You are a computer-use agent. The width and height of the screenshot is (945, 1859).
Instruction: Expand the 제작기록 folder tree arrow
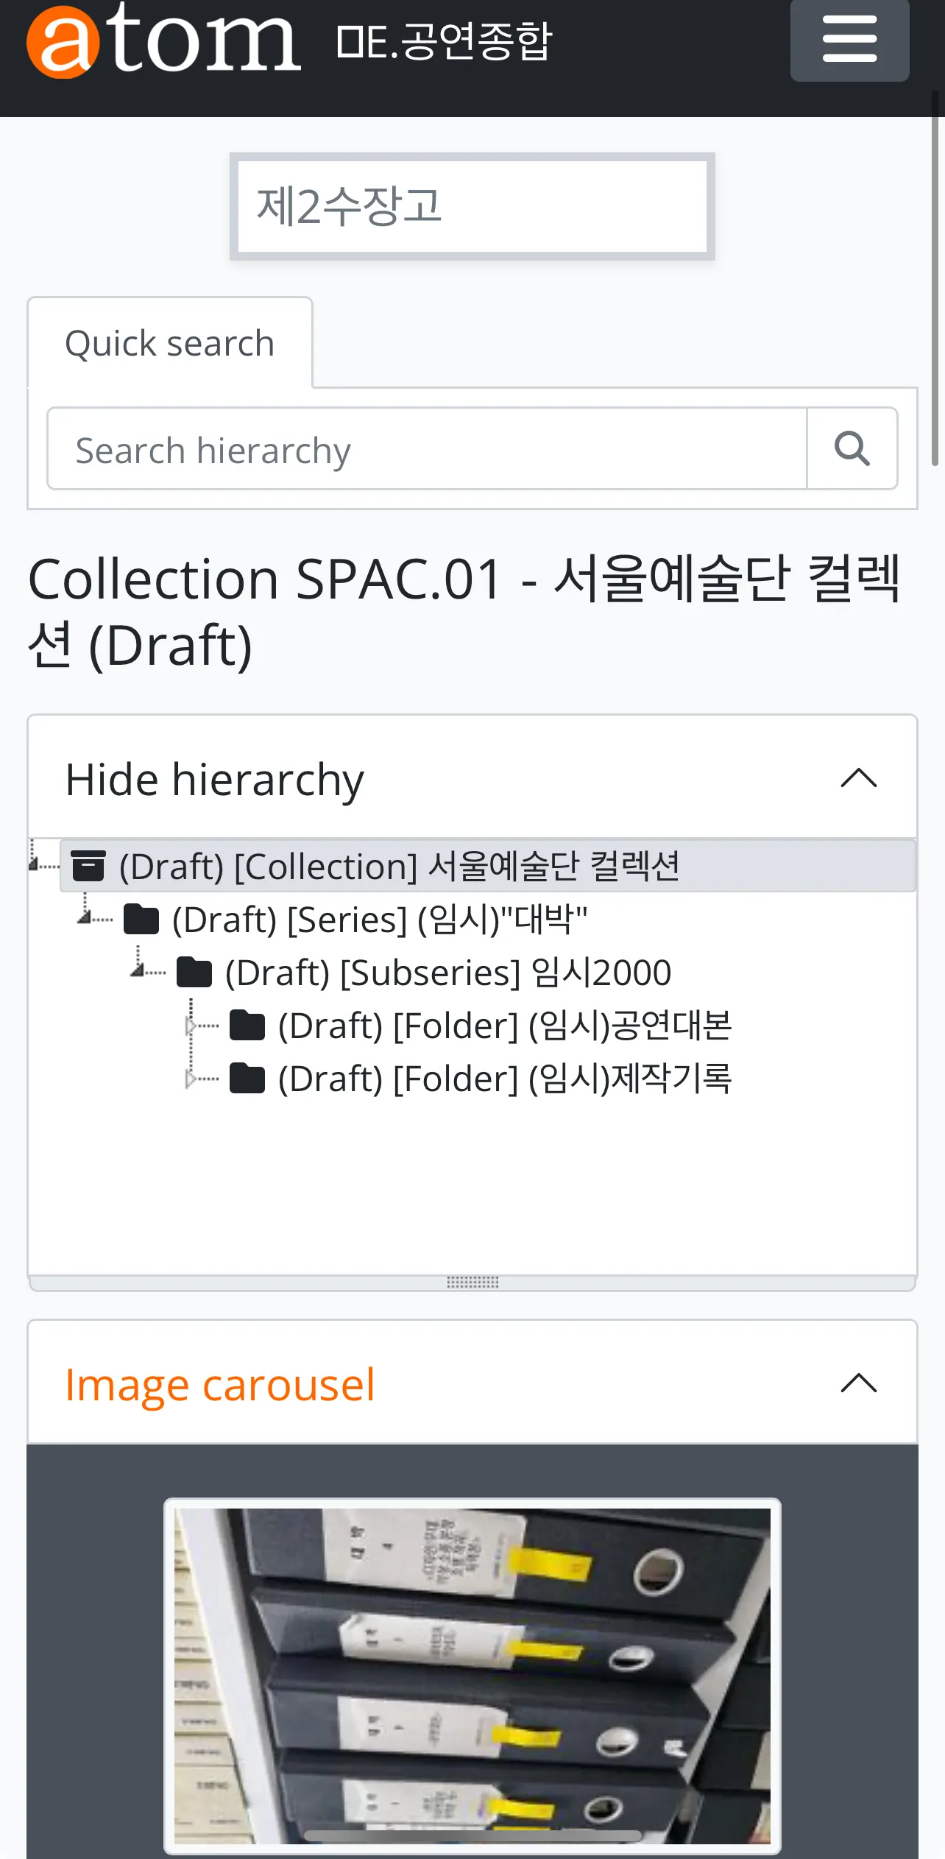191,1079
